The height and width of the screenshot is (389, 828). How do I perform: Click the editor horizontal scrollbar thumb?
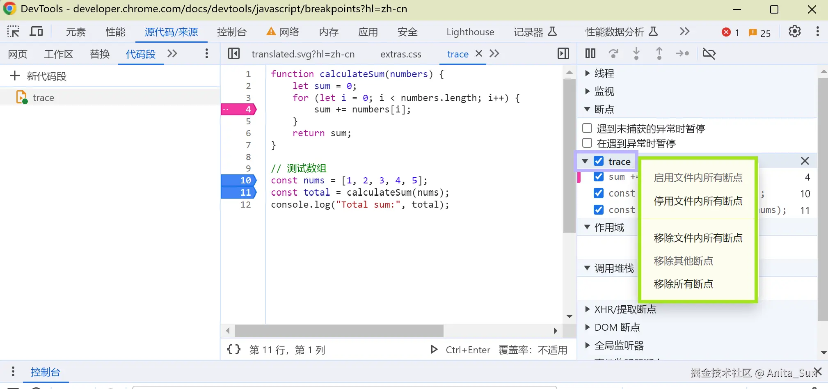pos(339,331)
